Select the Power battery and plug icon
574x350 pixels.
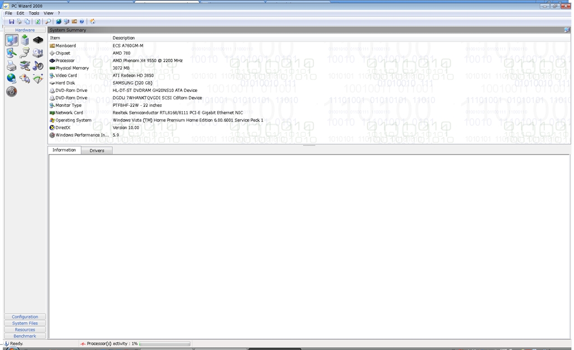25,78
